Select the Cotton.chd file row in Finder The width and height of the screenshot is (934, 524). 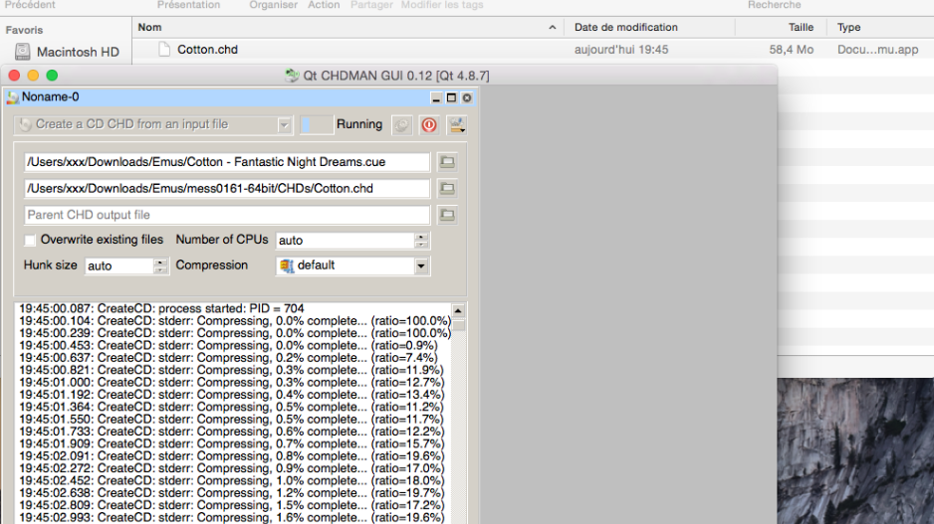pos(533,50)
